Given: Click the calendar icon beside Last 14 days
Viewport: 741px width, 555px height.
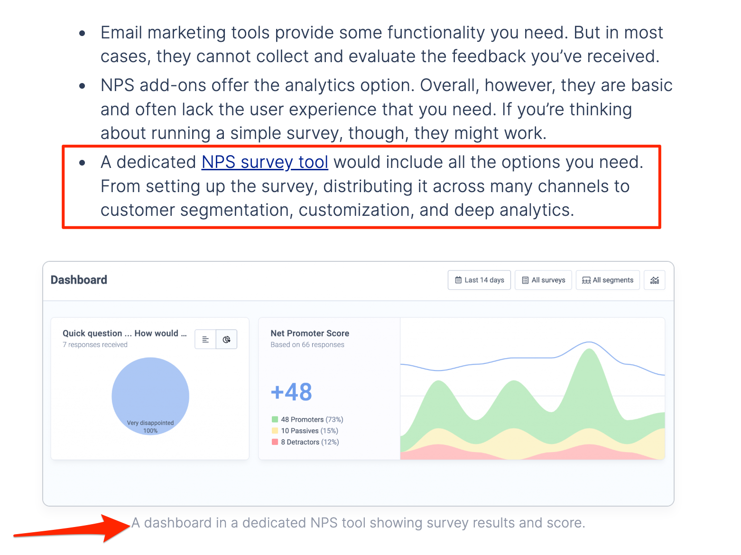Looking at the screenshot, I should coord(458,280).
